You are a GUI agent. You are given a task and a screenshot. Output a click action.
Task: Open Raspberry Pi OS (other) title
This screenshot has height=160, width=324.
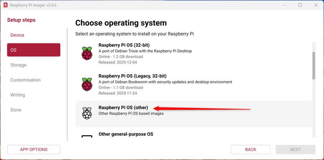tap(123, 107)
